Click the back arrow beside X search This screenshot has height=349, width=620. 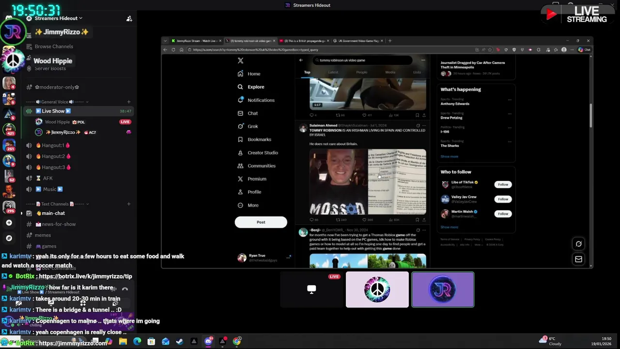[301, 60]
